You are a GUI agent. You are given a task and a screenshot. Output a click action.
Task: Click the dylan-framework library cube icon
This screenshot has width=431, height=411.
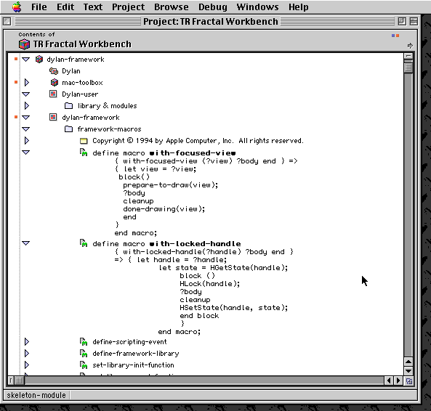pyautogui.click(x=39, y=60)
